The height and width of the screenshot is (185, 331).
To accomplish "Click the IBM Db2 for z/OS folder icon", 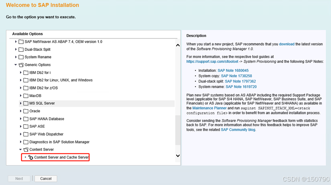I will [x=26, y=88].
